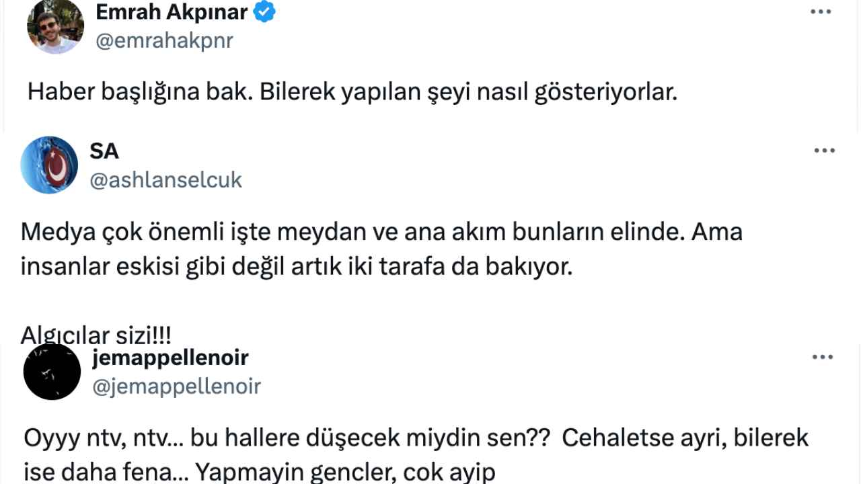The width and height of the screenshot is (861, 484).
Task: Click jemappellenoir's black profile avatar
Action: [52, 372]
